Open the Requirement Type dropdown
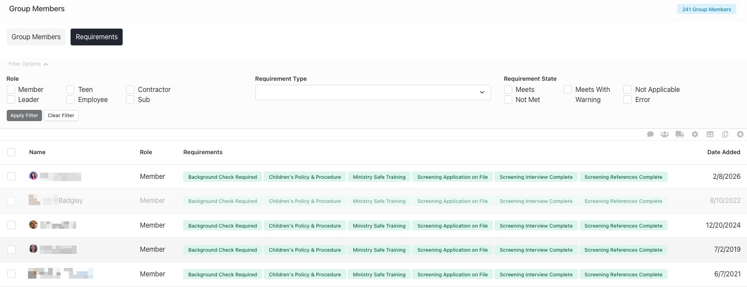 tap(372, 92)
